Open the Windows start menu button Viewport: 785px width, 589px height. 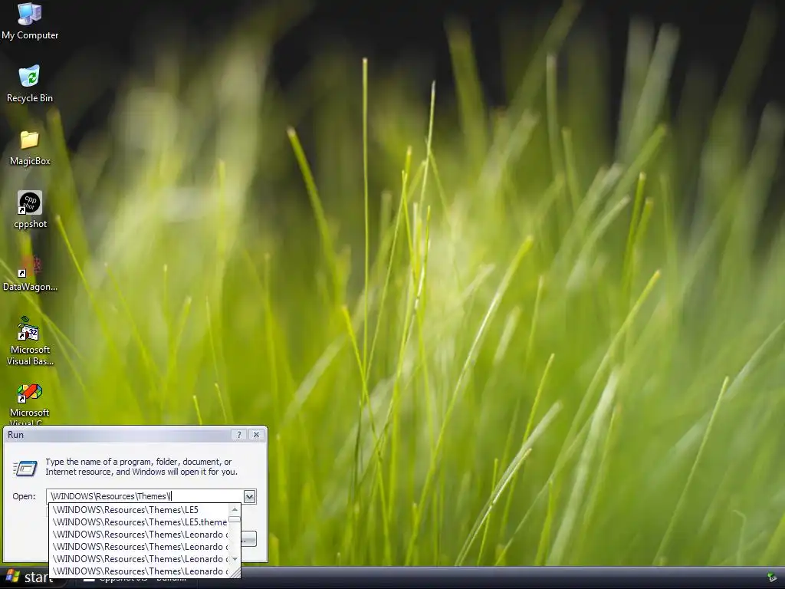30,577
